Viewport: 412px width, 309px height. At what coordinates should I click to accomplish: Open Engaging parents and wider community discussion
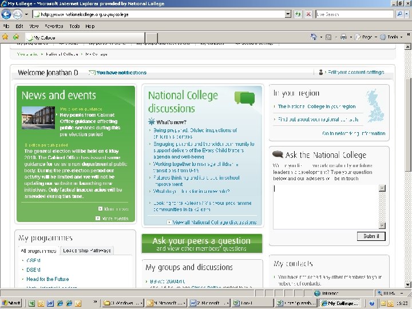(x=204, y=150)
